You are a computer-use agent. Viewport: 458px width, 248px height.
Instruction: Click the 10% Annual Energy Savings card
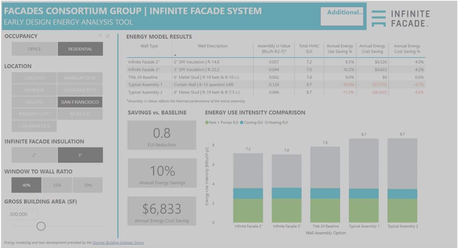(x=162, y=173)
